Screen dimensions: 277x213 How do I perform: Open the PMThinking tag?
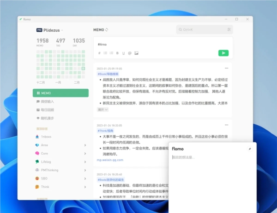47,170
